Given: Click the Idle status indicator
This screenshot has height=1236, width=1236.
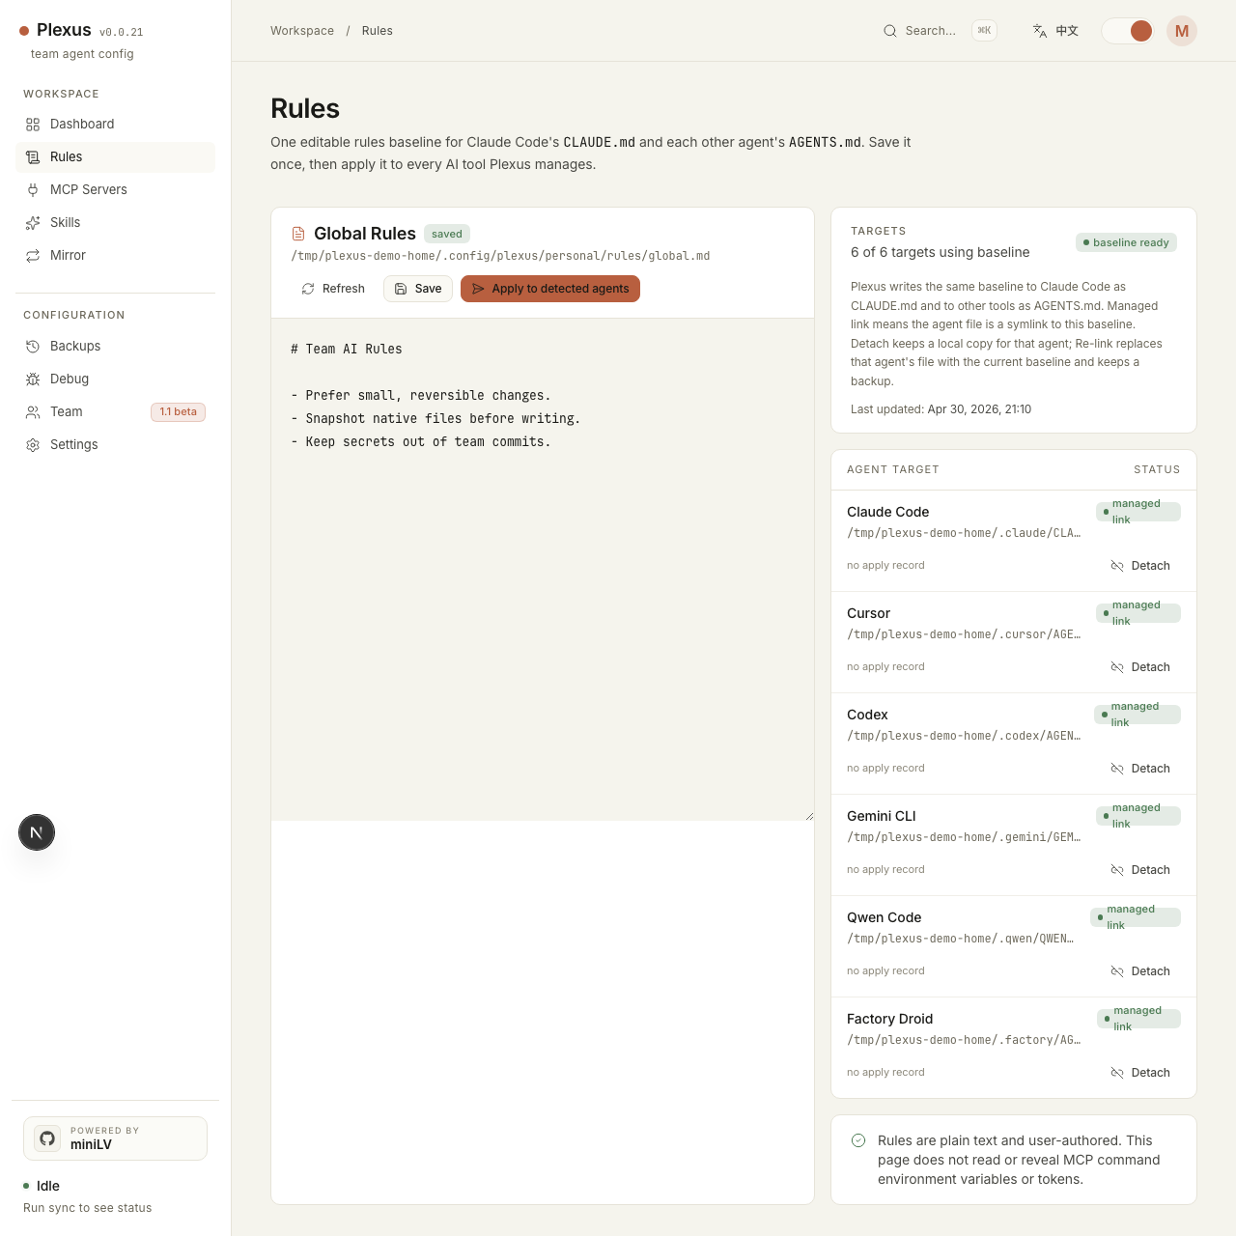Looking at the screenshot, I should (42, 1186).
